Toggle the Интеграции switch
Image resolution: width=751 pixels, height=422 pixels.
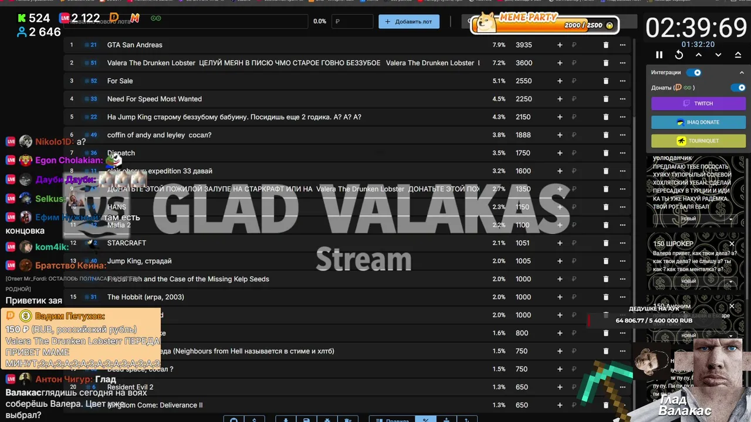click(694, 73)
